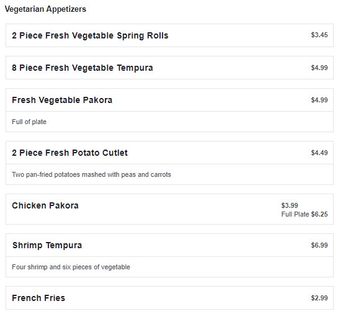Click the $4.49 potato cutlet price
This screenshot has width=338, height=314.
319,153
